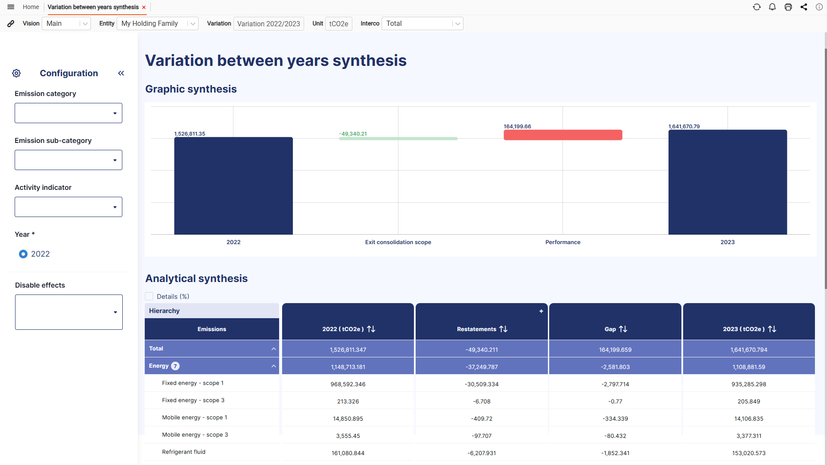Click the plus button in the Restatements header

click(541, 311)
